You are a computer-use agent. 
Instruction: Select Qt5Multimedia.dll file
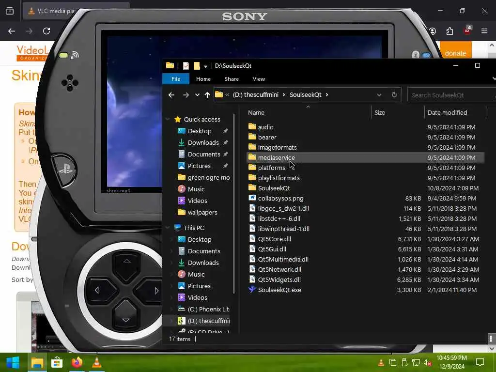[283, 259]
